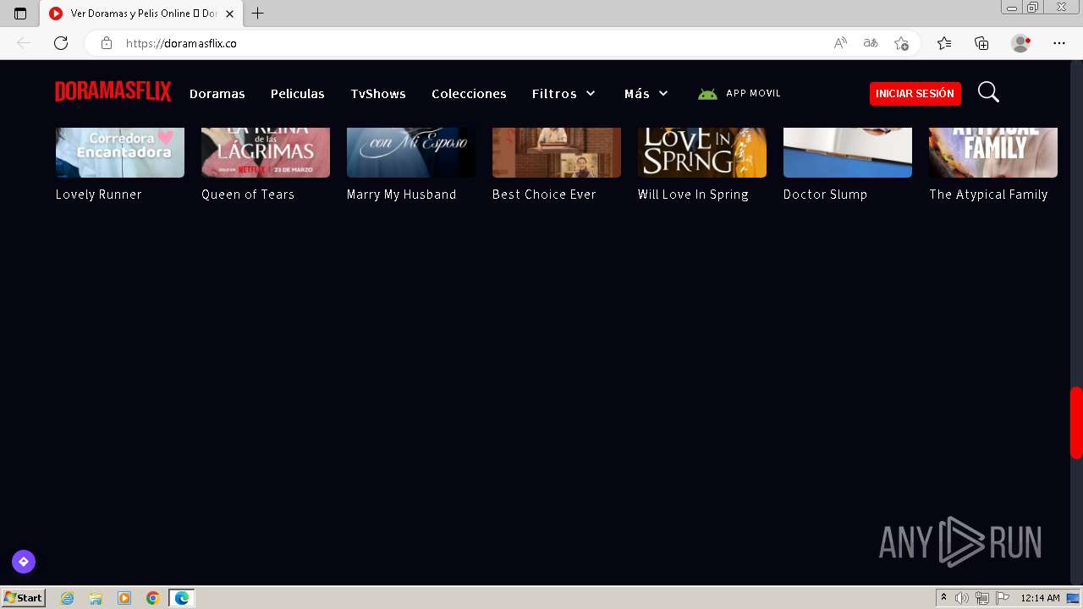Click the Best Choice Ever poster thumbnail
Screen dimensions: 1083x609
[557, 152]
